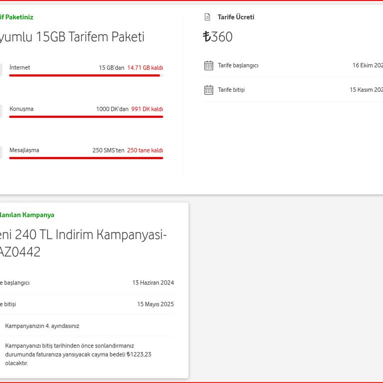Click the 'Tarife bitişi' label
383x383 pixels.
[x=231, y=90]
